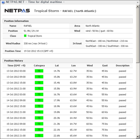Click the '15 Oct 2012 15:00' time cell
Image resolution: width=140 pixels, height=139 pixels.
point(16,130)
